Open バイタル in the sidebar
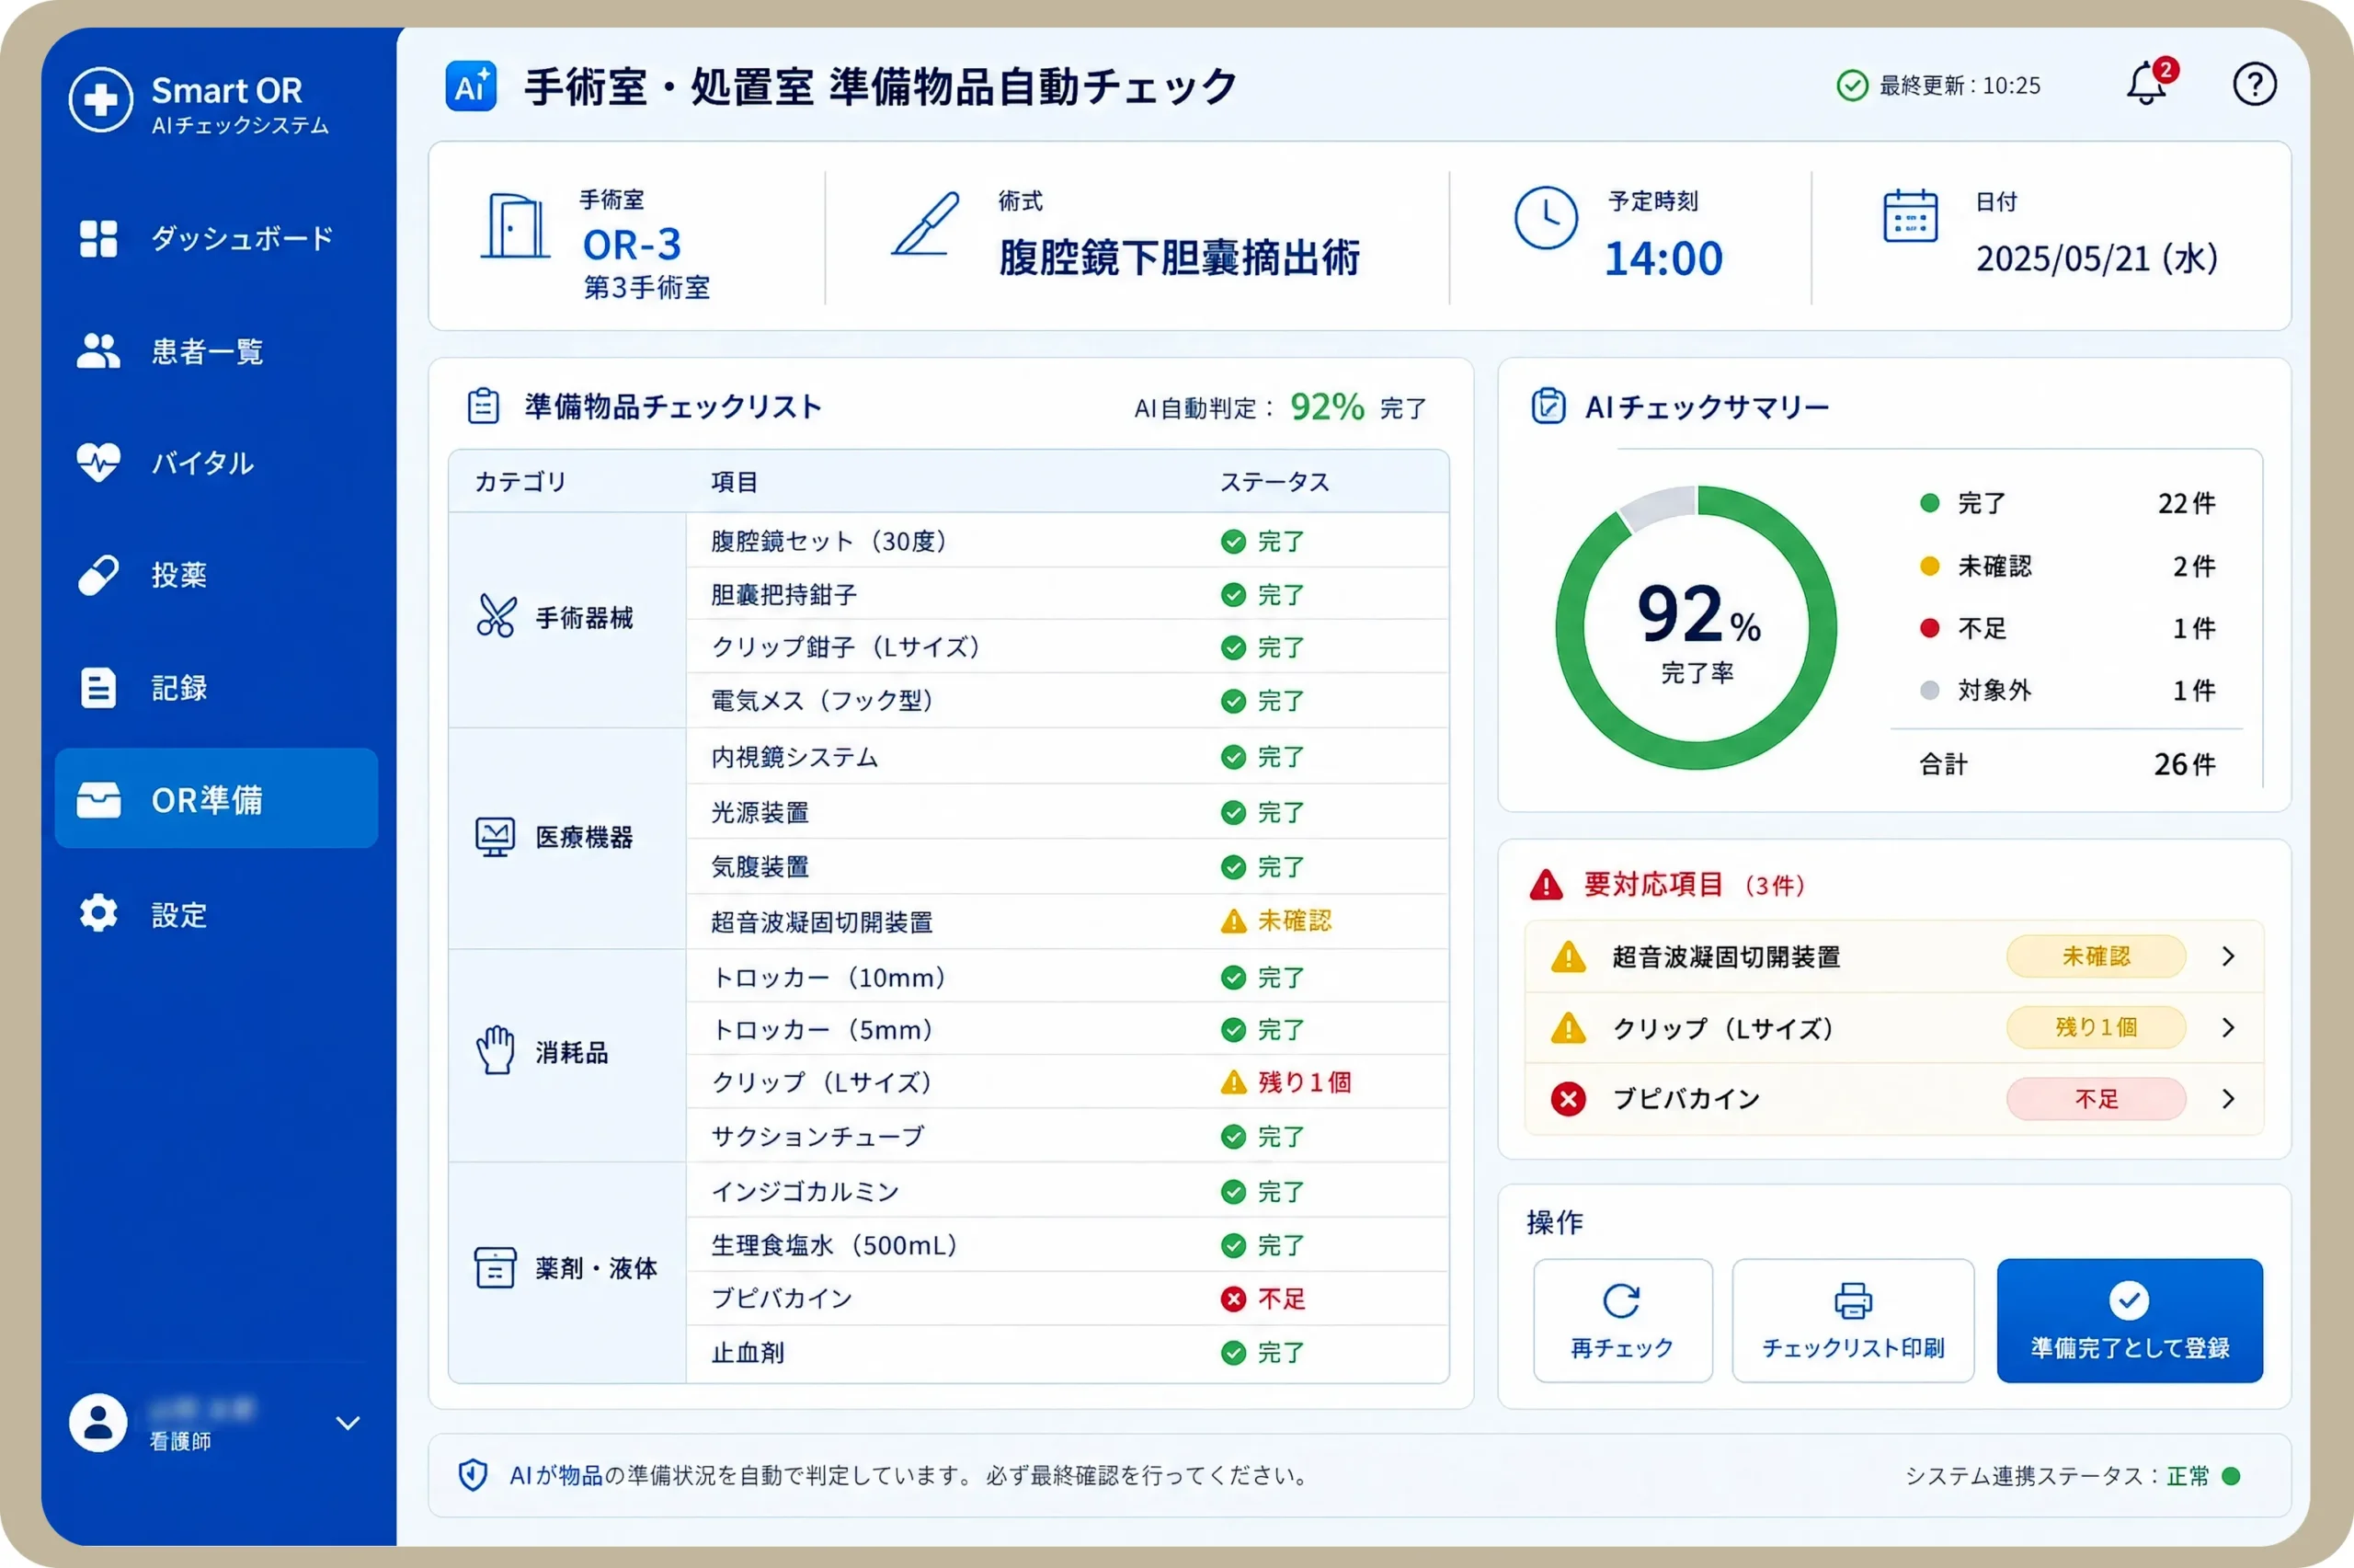 pos(216,463)
